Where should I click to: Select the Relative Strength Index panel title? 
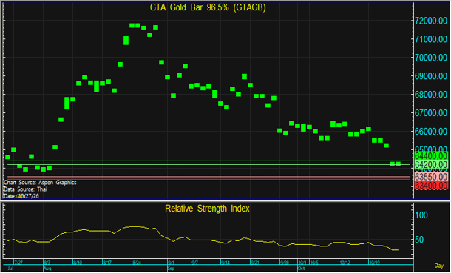207,209
